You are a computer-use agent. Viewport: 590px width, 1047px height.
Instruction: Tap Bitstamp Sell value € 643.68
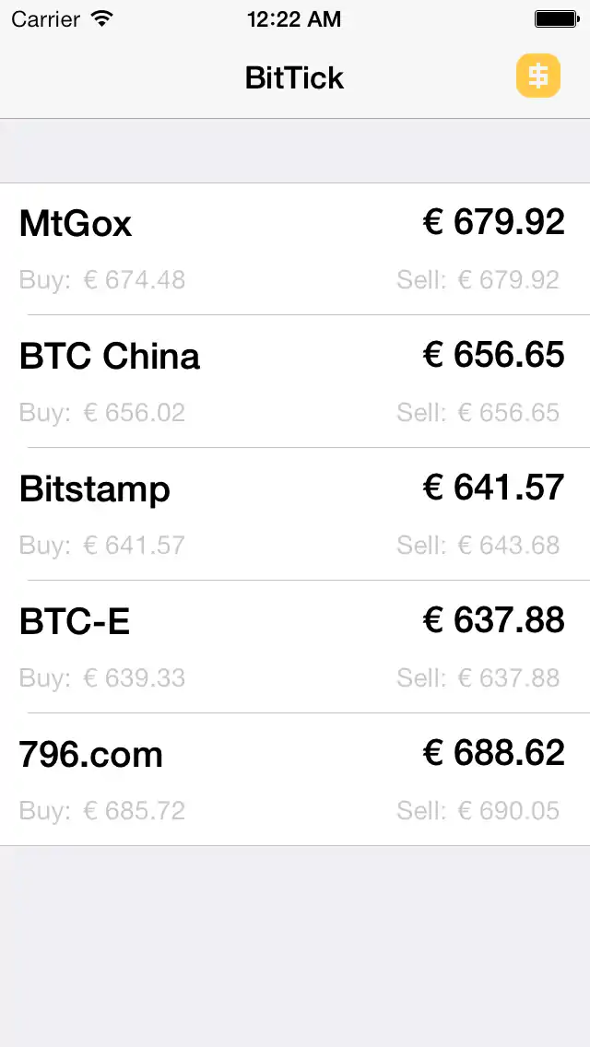pyautogui.click(x=509, y=545)
